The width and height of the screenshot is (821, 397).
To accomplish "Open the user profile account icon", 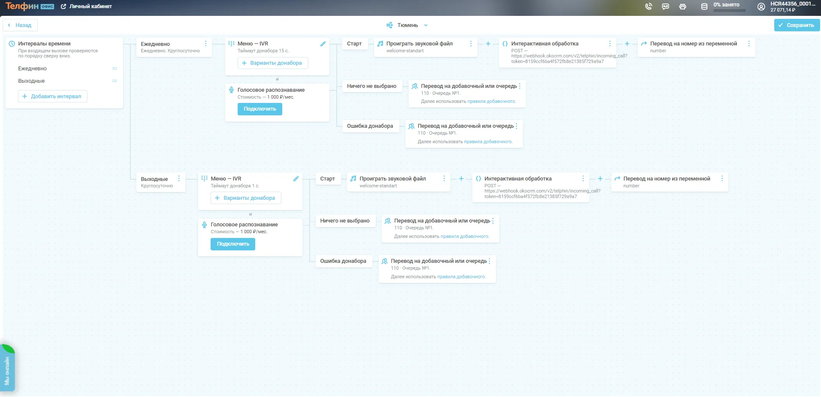I will [761, 6].
